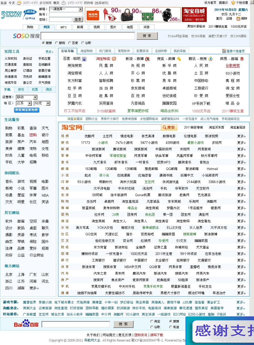Click the SOSO 搜搜 logo
254x345 pixels.
(26, 36)
